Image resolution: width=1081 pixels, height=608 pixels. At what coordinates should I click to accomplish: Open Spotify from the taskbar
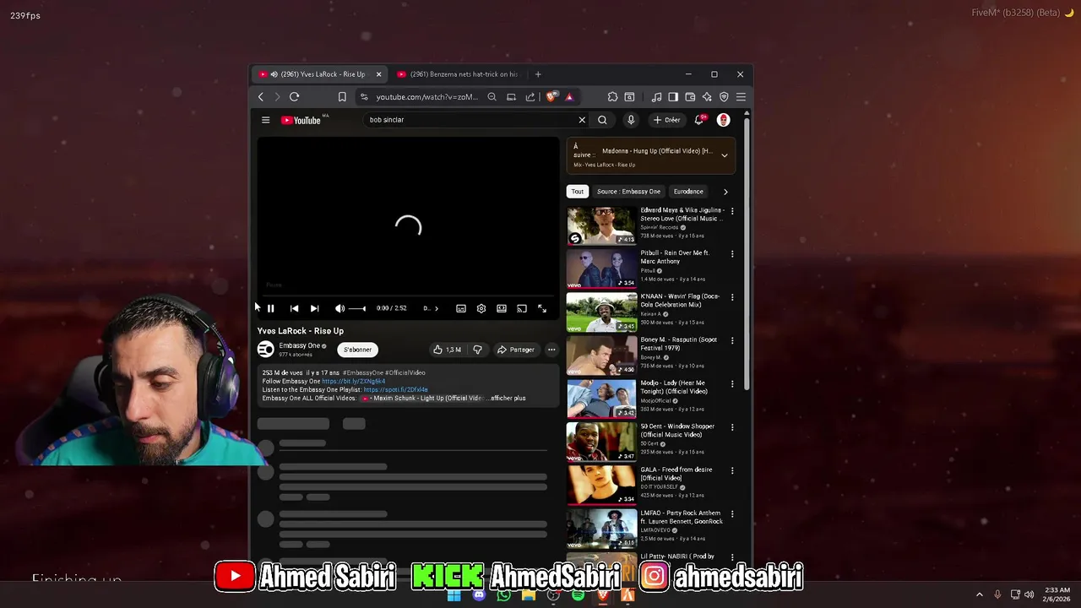[x=578, y=595]
